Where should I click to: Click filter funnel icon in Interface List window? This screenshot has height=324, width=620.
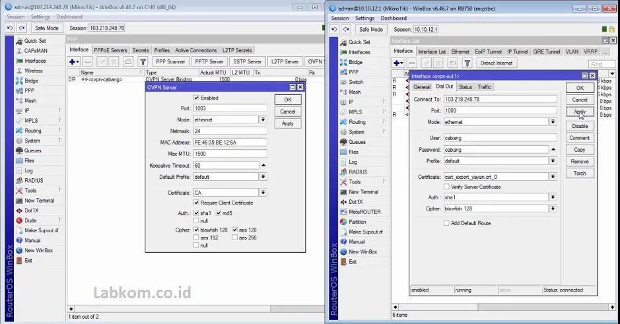467,63
